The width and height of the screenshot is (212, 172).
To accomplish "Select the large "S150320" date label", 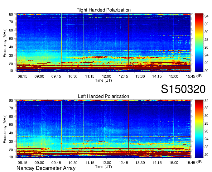I will click(183, 89).
